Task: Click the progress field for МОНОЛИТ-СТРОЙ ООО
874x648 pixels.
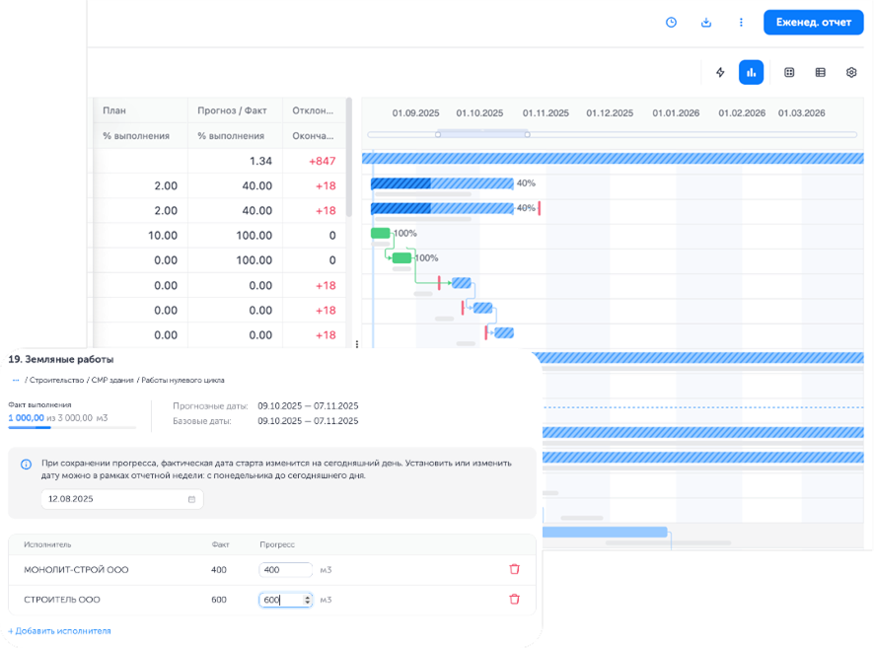Action: coord(285,569)
